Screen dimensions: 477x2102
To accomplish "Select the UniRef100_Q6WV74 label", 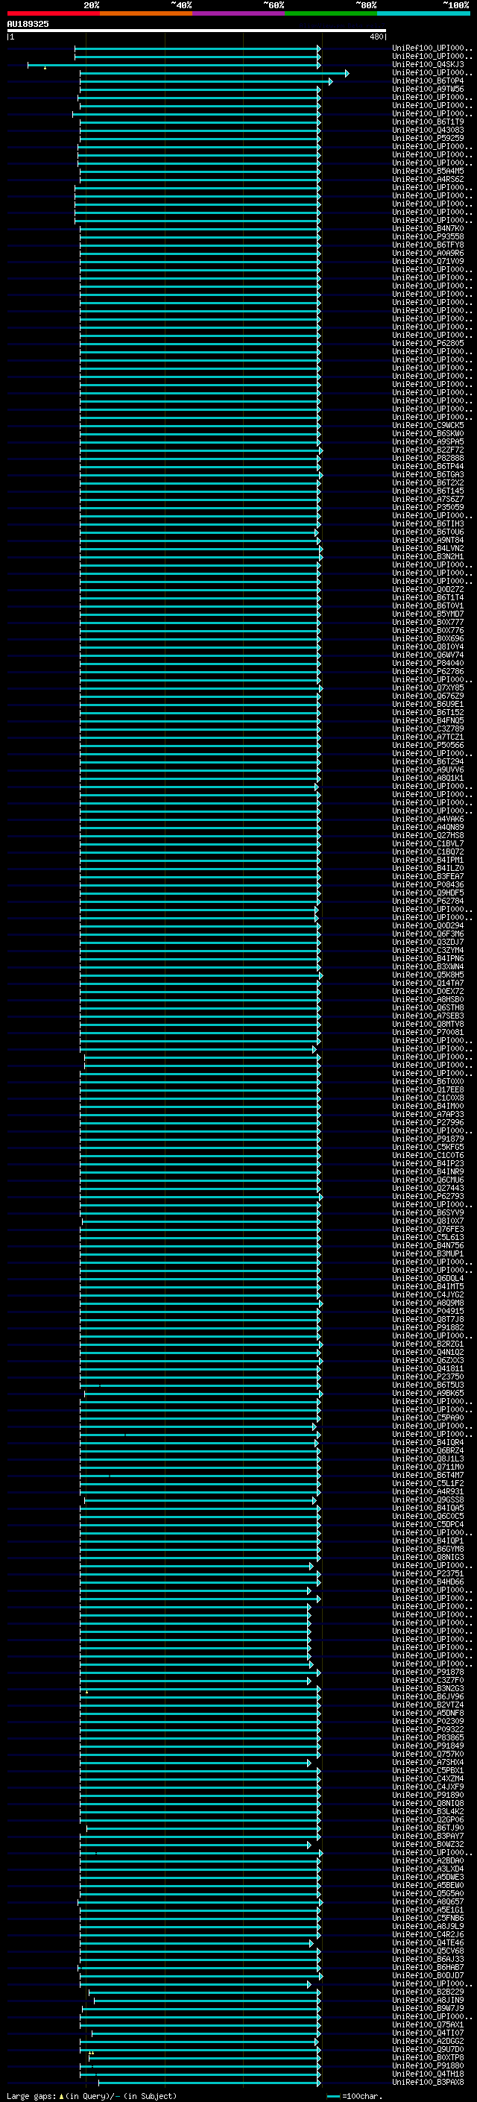I will 428,655.
